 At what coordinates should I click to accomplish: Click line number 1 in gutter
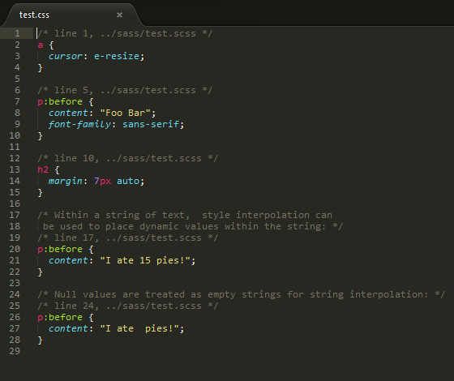(x=17, y=33)
